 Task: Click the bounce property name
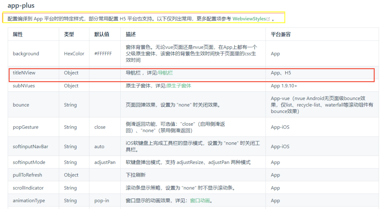coord(21,105)
